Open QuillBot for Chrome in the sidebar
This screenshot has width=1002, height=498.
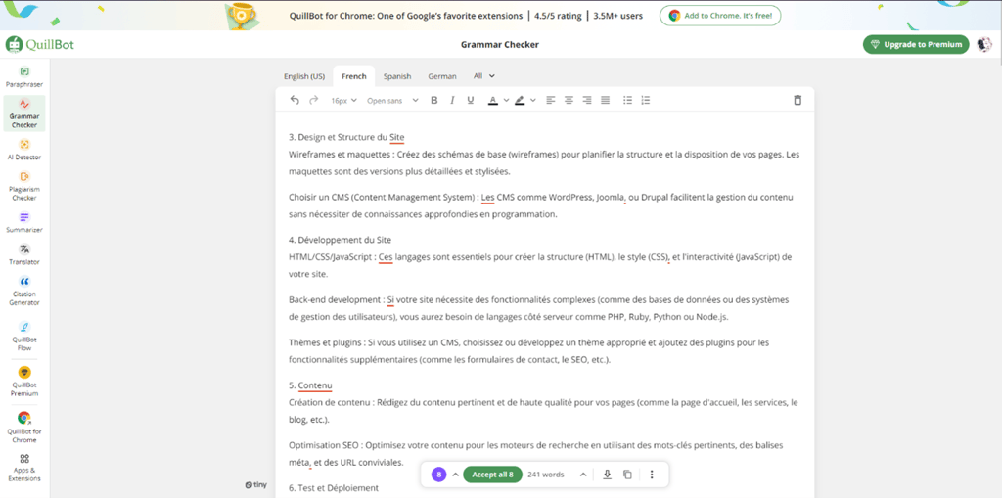tap(24, 427)
